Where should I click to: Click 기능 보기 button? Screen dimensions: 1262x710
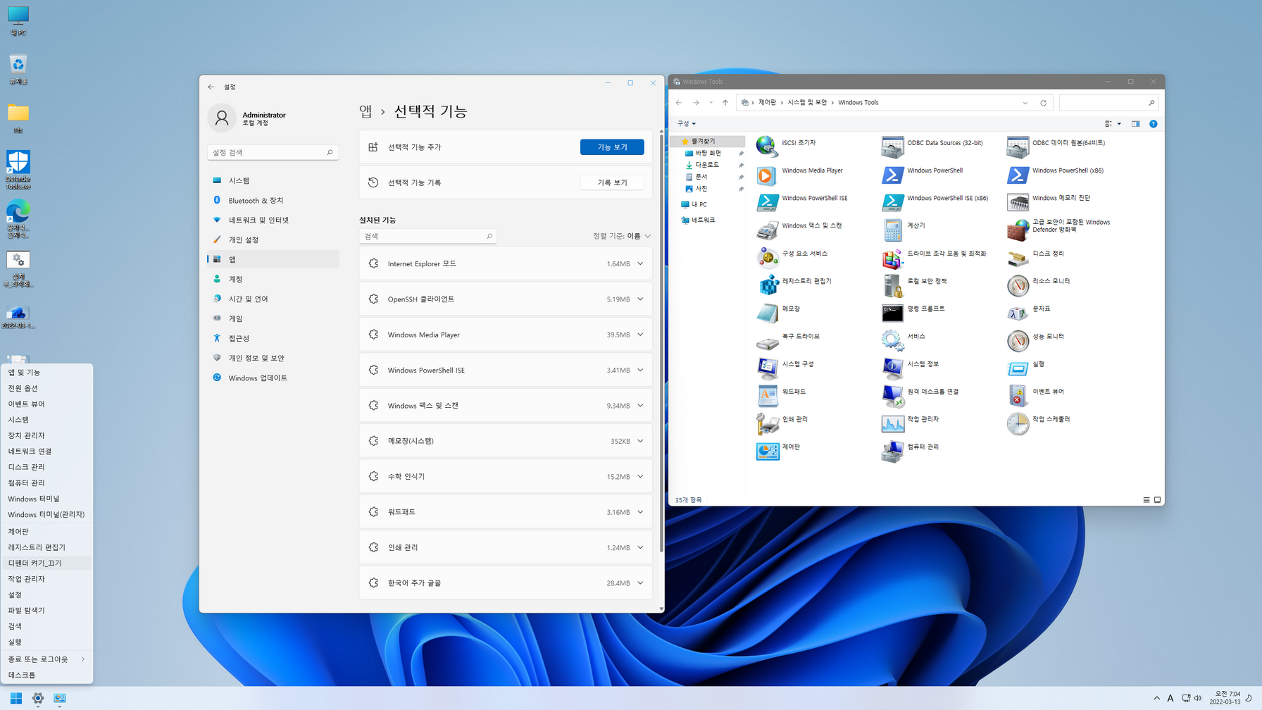tap(612, 147)
